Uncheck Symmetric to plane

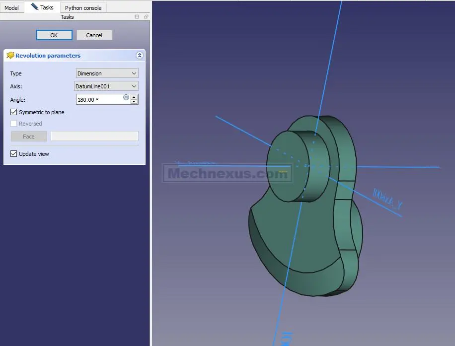(14, 112)
